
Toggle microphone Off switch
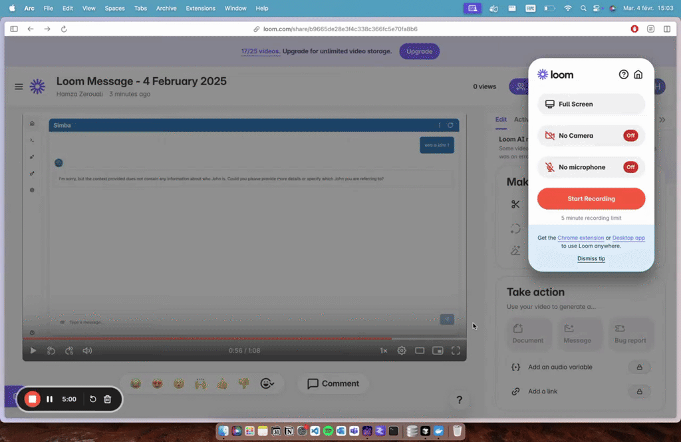[x=630, y=167]
